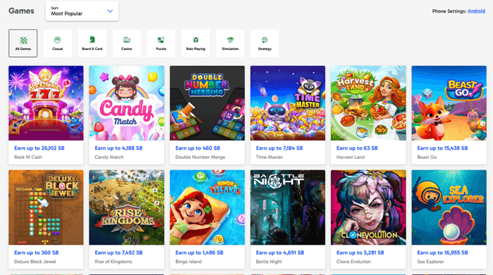Image resolution: width=493 pixels, height=275 pixels.
Task: Open the Android phone settings link
Action: click(x=476, y=11)
